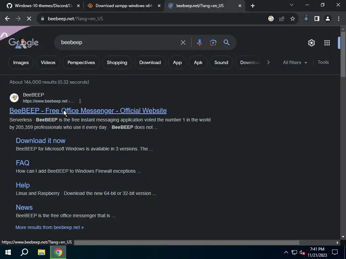Click the Chrome taskbar icon
The height and width of the screenshot is (259, 346).
coord(58,252)
